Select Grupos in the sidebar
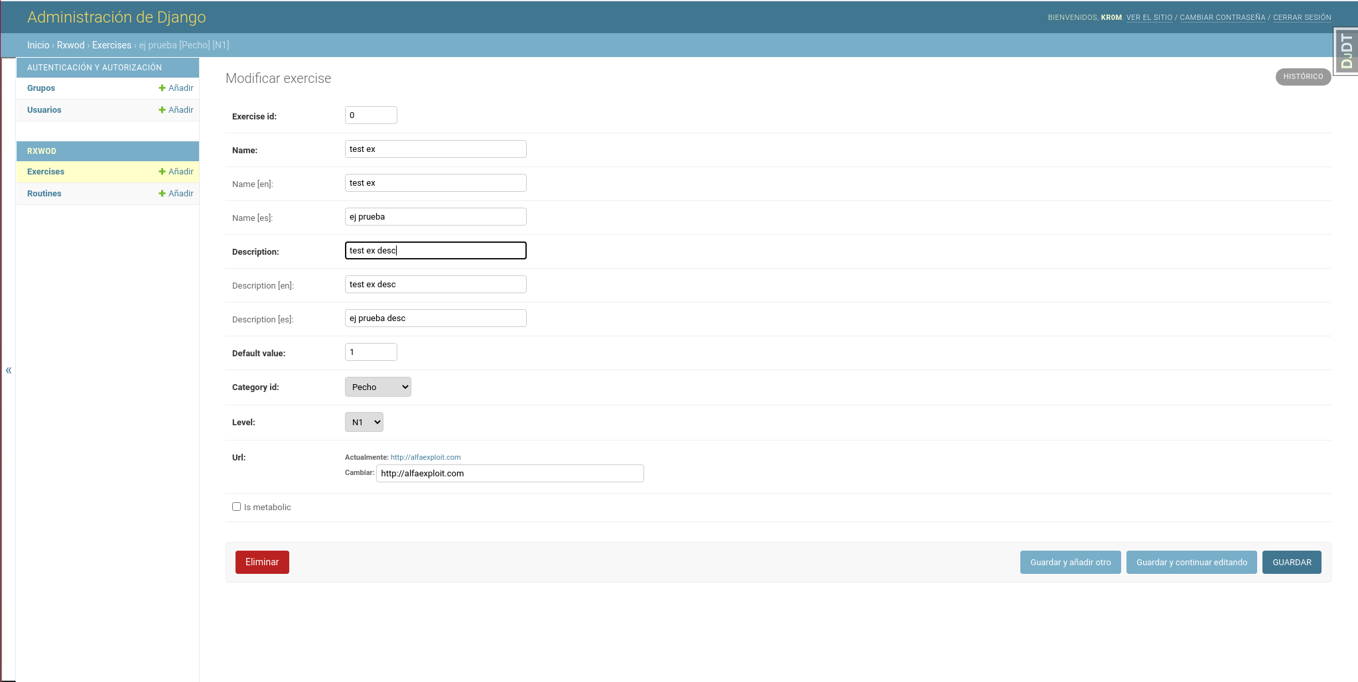This screenshot has height=682, width=1358. [41, 88]
